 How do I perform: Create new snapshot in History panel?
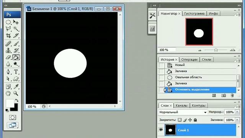224,95
